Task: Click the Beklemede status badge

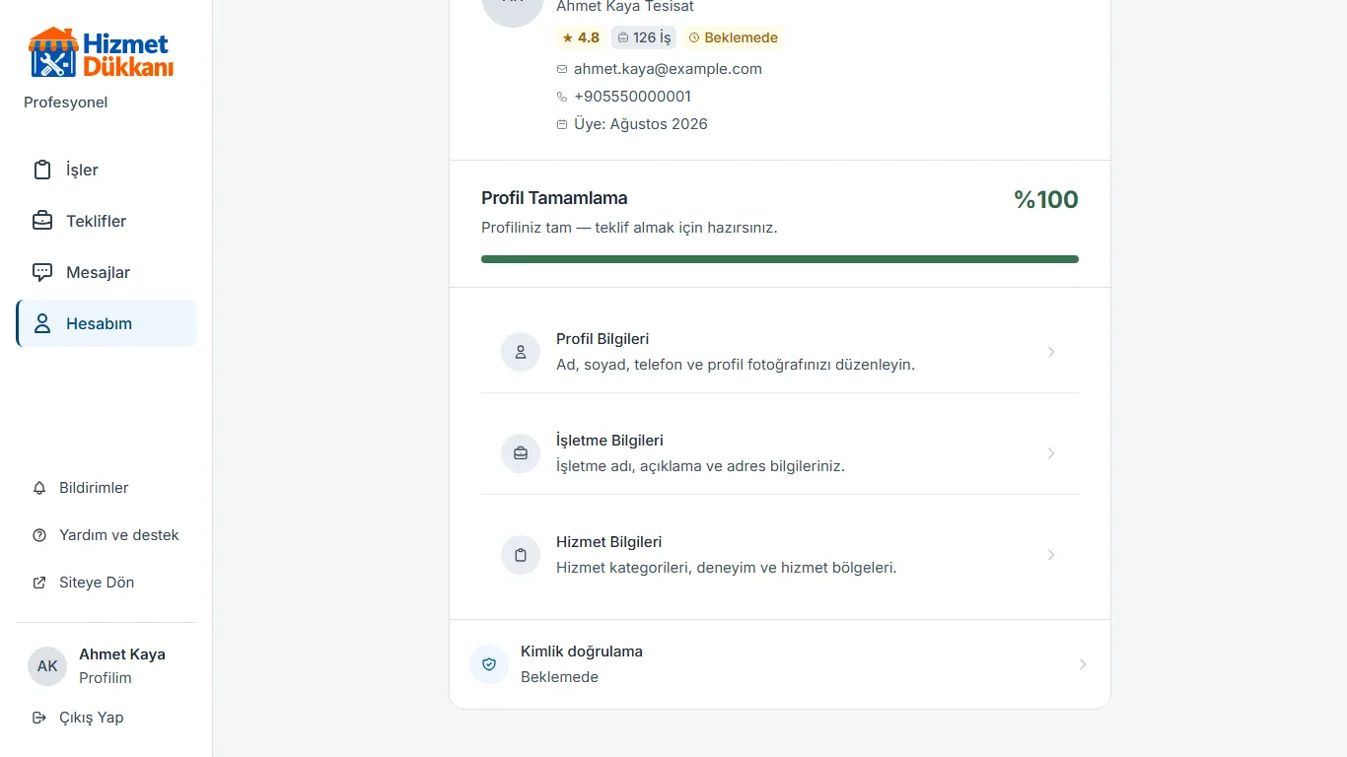Action: coord(733,37)
